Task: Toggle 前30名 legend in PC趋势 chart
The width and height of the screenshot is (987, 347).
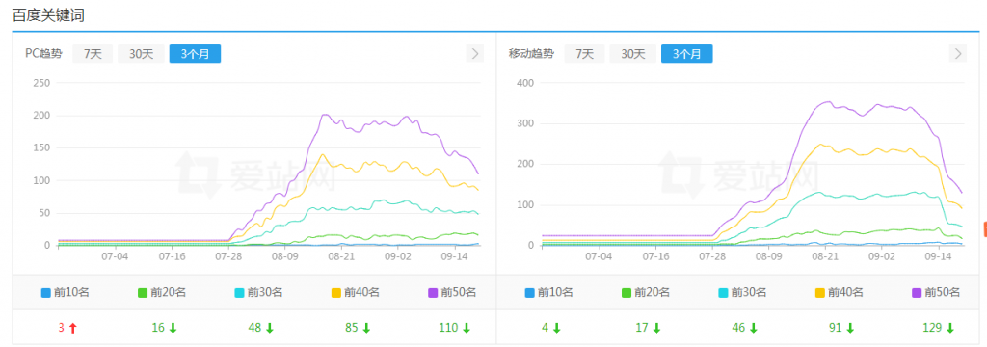Action: (258, 292)
